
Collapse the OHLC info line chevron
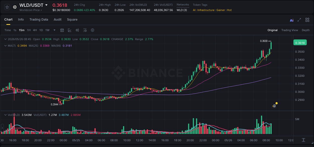click(x=5, y=39)
